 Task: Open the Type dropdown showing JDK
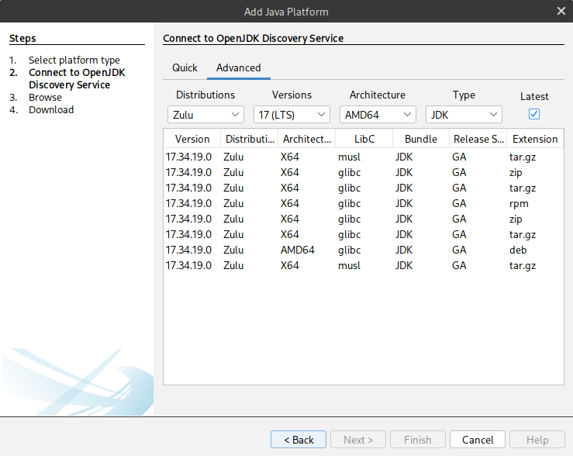click(464, 115)
